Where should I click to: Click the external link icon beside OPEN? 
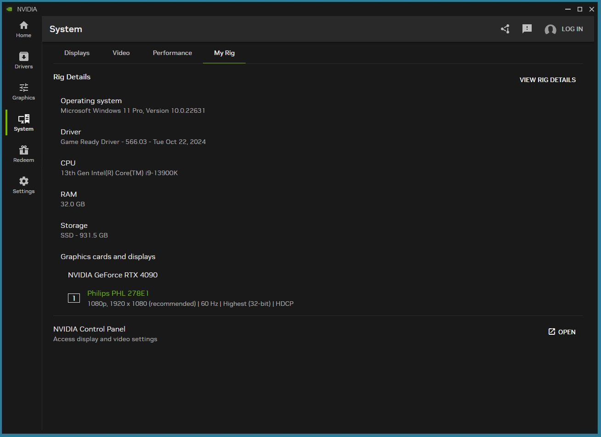tap(552, 332)
